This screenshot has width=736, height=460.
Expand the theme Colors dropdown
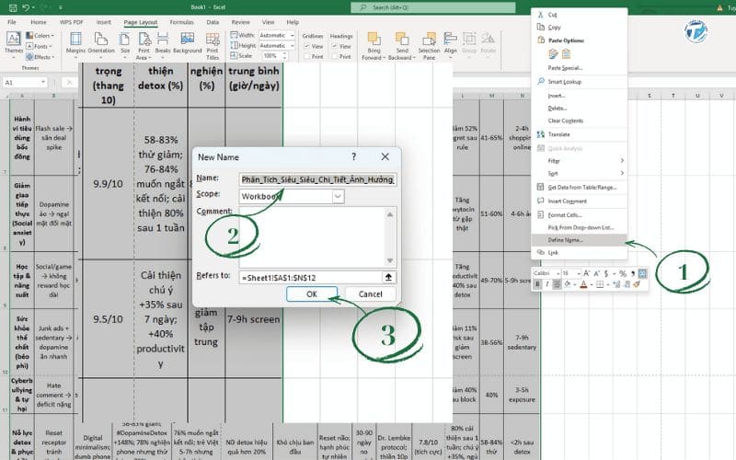tap(40, 35)
